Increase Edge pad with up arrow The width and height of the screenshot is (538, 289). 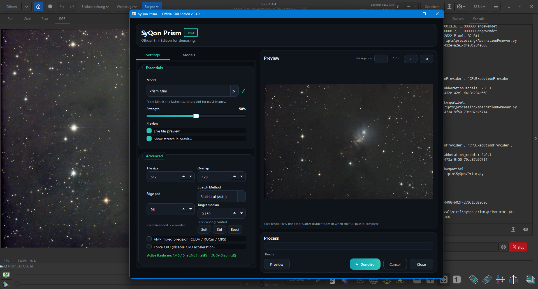tap(184, 209)
